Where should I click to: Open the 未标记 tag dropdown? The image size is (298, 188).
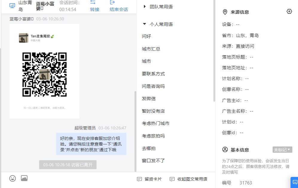pyautogui.click(x=282, y=150)
